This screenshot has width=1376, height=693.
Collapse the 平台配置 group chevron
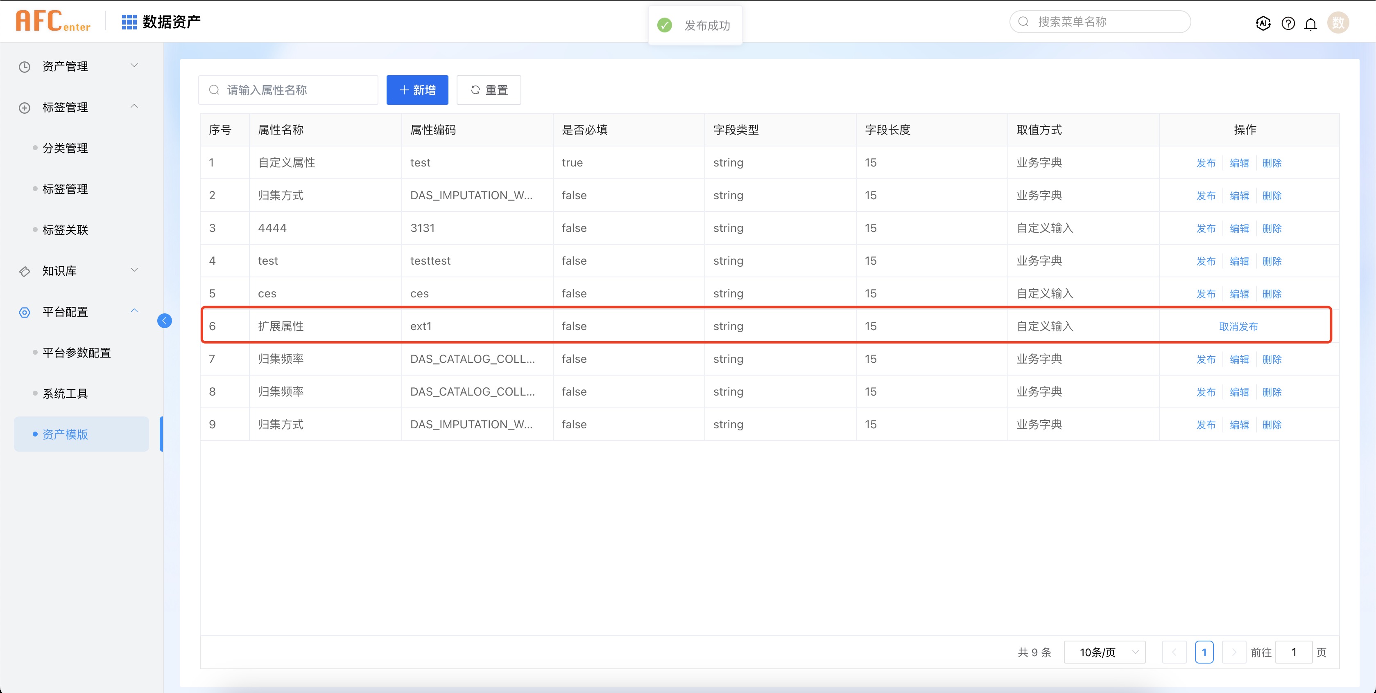click(x=135, y=310)
